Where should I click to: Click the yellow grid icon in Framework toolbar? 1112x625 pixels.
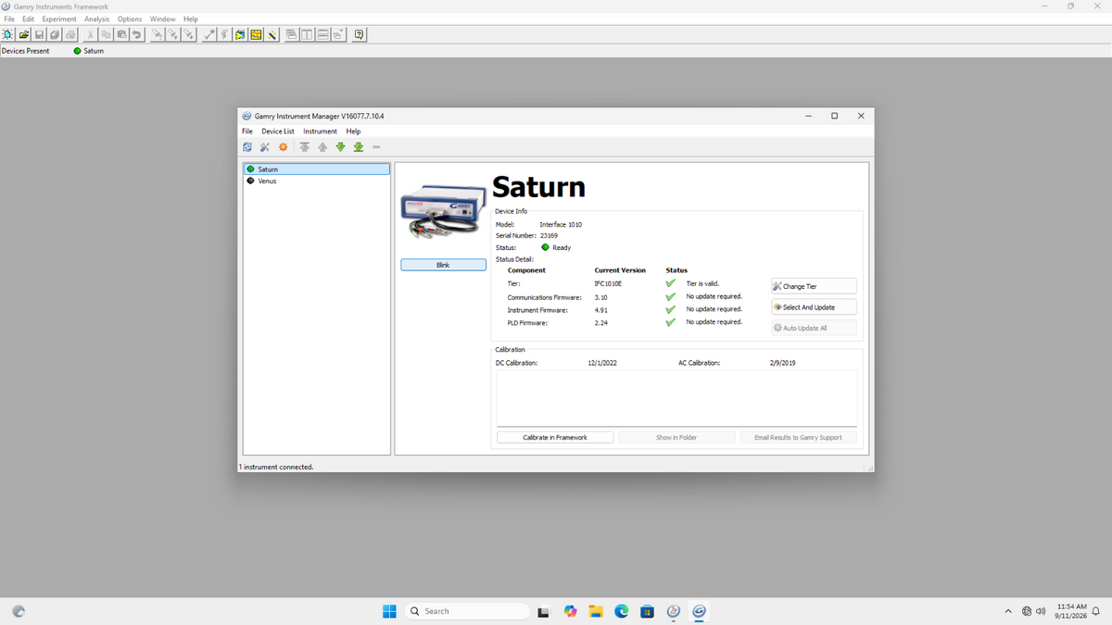[256, 35]
